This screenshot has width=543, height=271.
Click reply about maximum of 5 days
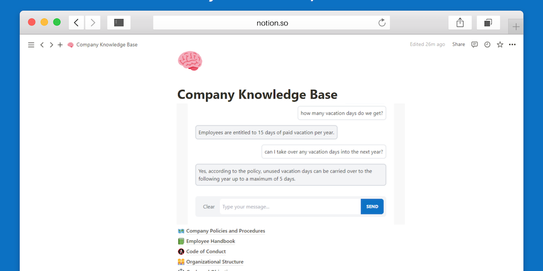point(291,175)
